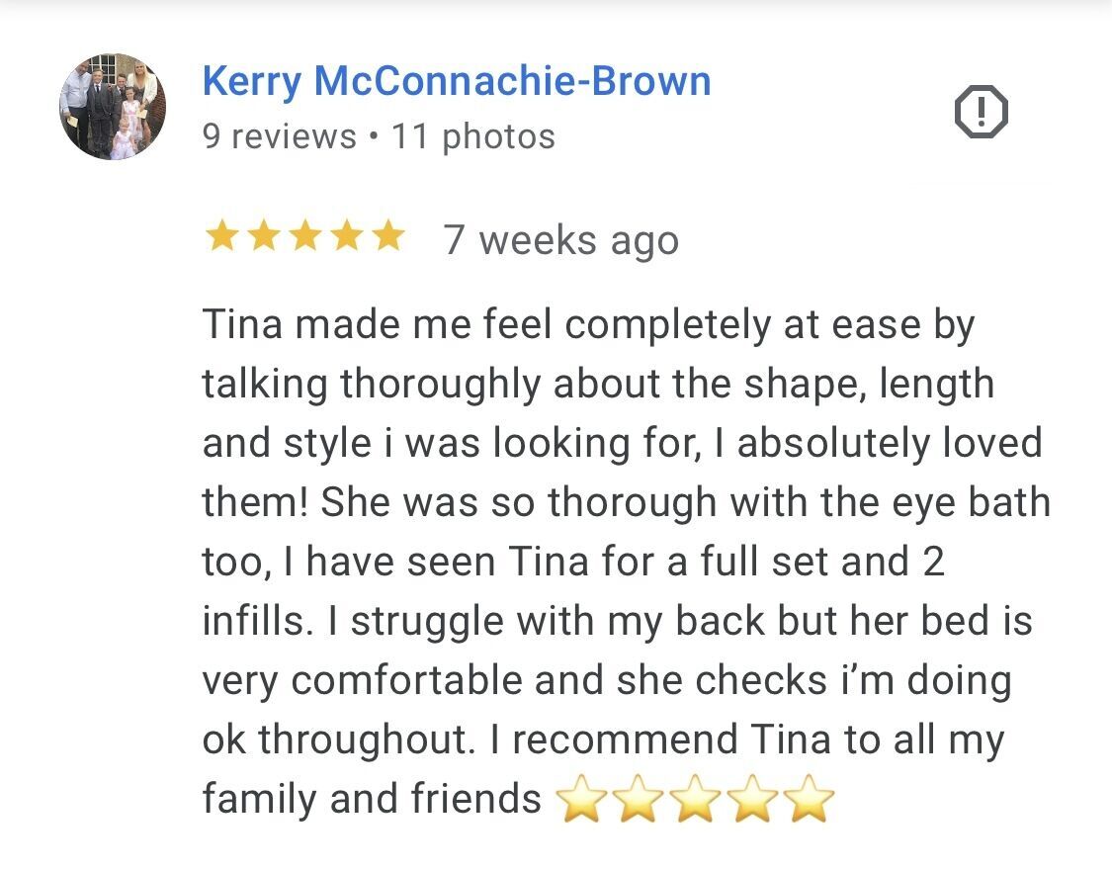Click the report review exclamation icon
This screenshot has height=871, width=1112.
(x=981, y=112)
